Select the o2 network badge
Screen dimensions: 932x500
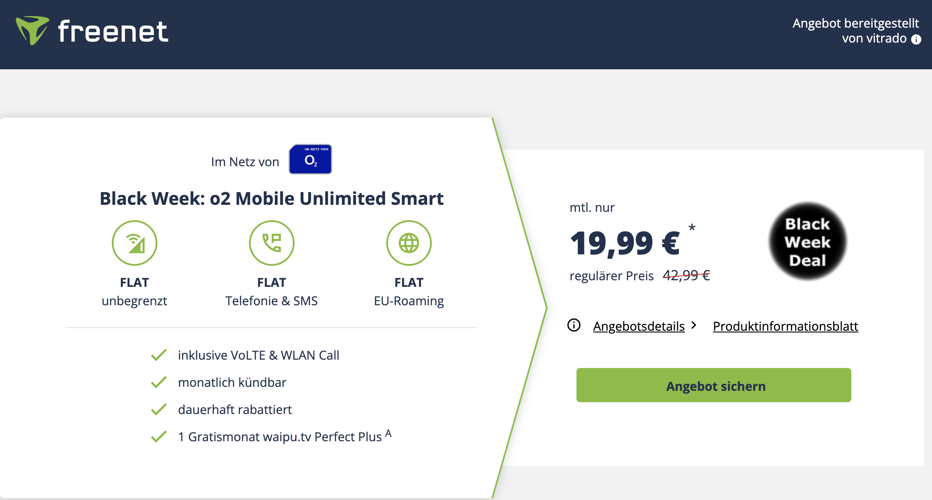(310, 159)
